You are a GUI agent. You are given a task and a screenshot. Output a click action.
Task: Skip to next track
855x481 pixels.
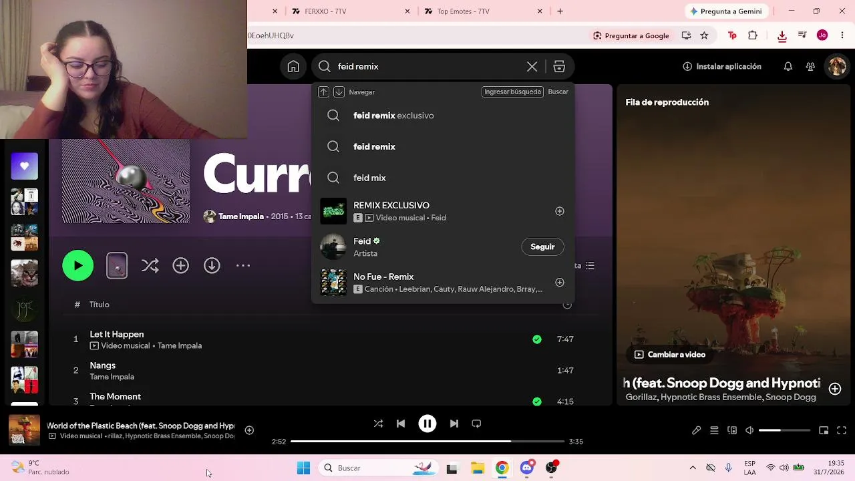tap(454, 424)
